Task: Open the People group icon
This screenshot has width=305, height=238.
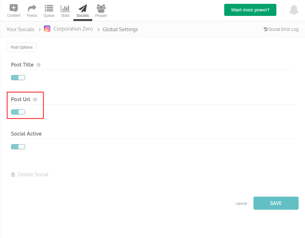Action: coord(101,8)
